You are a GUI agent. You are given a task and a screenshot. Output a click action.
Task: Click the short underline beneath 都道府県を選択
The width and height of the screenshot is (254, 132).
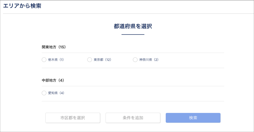click(x=133, y=35)
